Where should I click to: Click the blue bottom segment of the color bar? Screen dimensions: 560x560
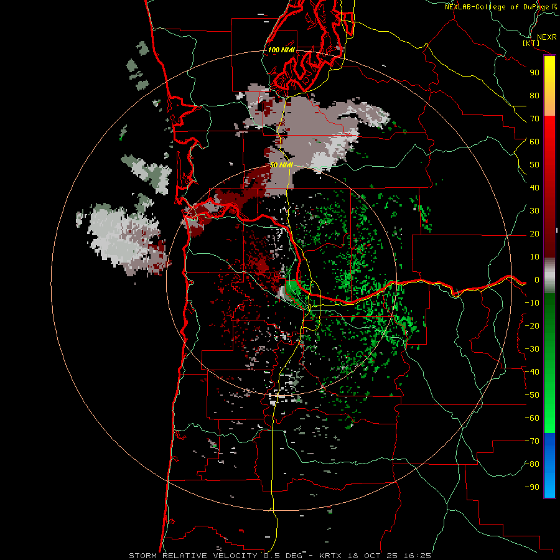coord(549,465)
